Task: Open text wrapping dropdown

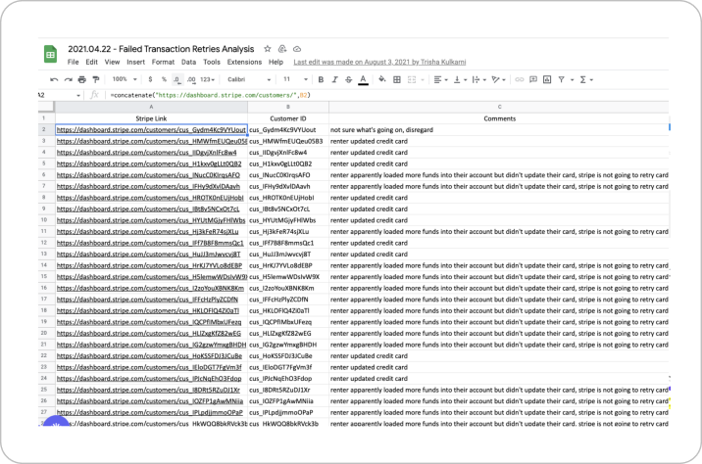Action: click(x=479, y=79)
